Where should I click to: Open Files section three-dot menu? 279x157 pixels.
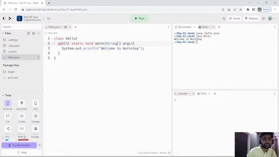(x=39, y=33)
